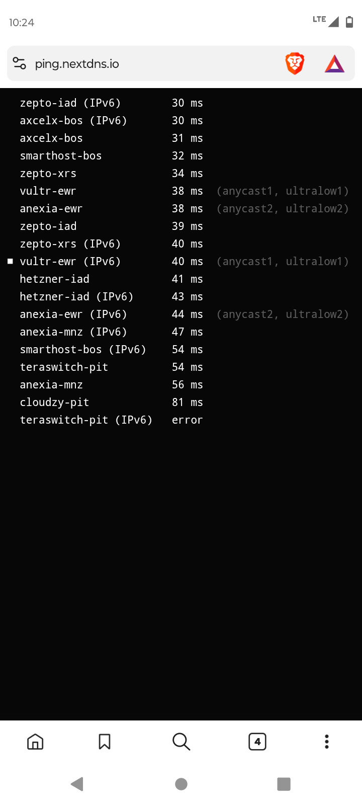Open the bookmark icon in bottom toolbar
This screenshot has height=805, width=362.
coord(105,742)
